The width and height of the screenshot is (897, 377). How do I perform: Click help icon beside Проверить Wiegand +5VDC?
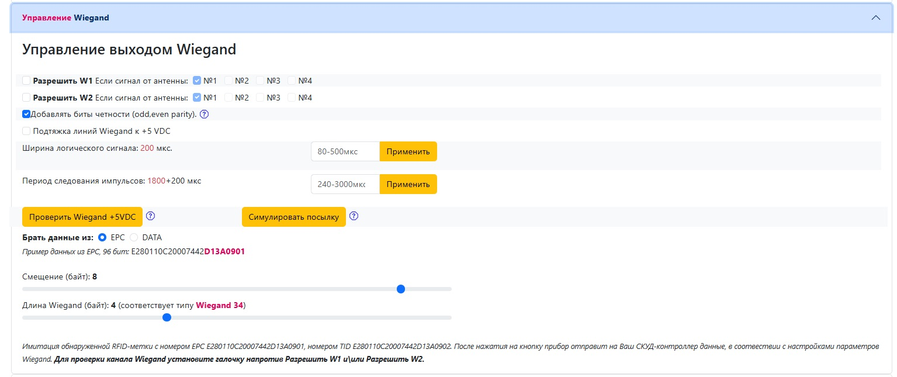click(x=150, y=216)
